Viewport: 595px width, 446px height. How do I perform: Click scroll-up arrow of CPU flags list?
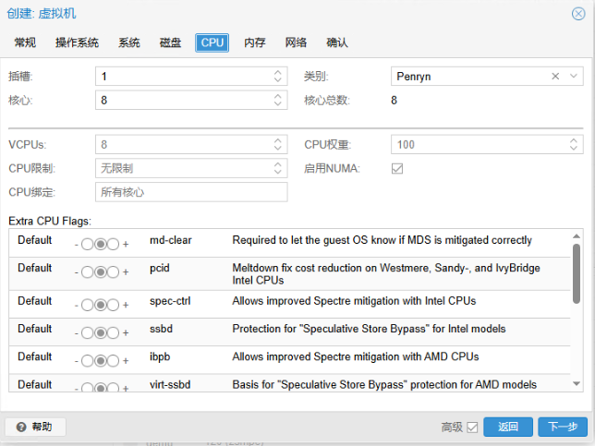577,235
